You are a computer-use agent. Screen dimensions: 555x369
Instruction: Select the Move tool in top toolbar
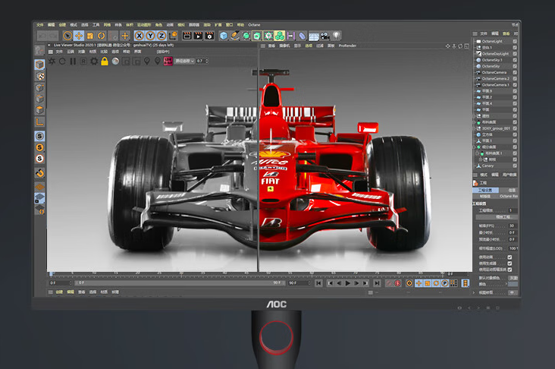[x=79, y=35]
